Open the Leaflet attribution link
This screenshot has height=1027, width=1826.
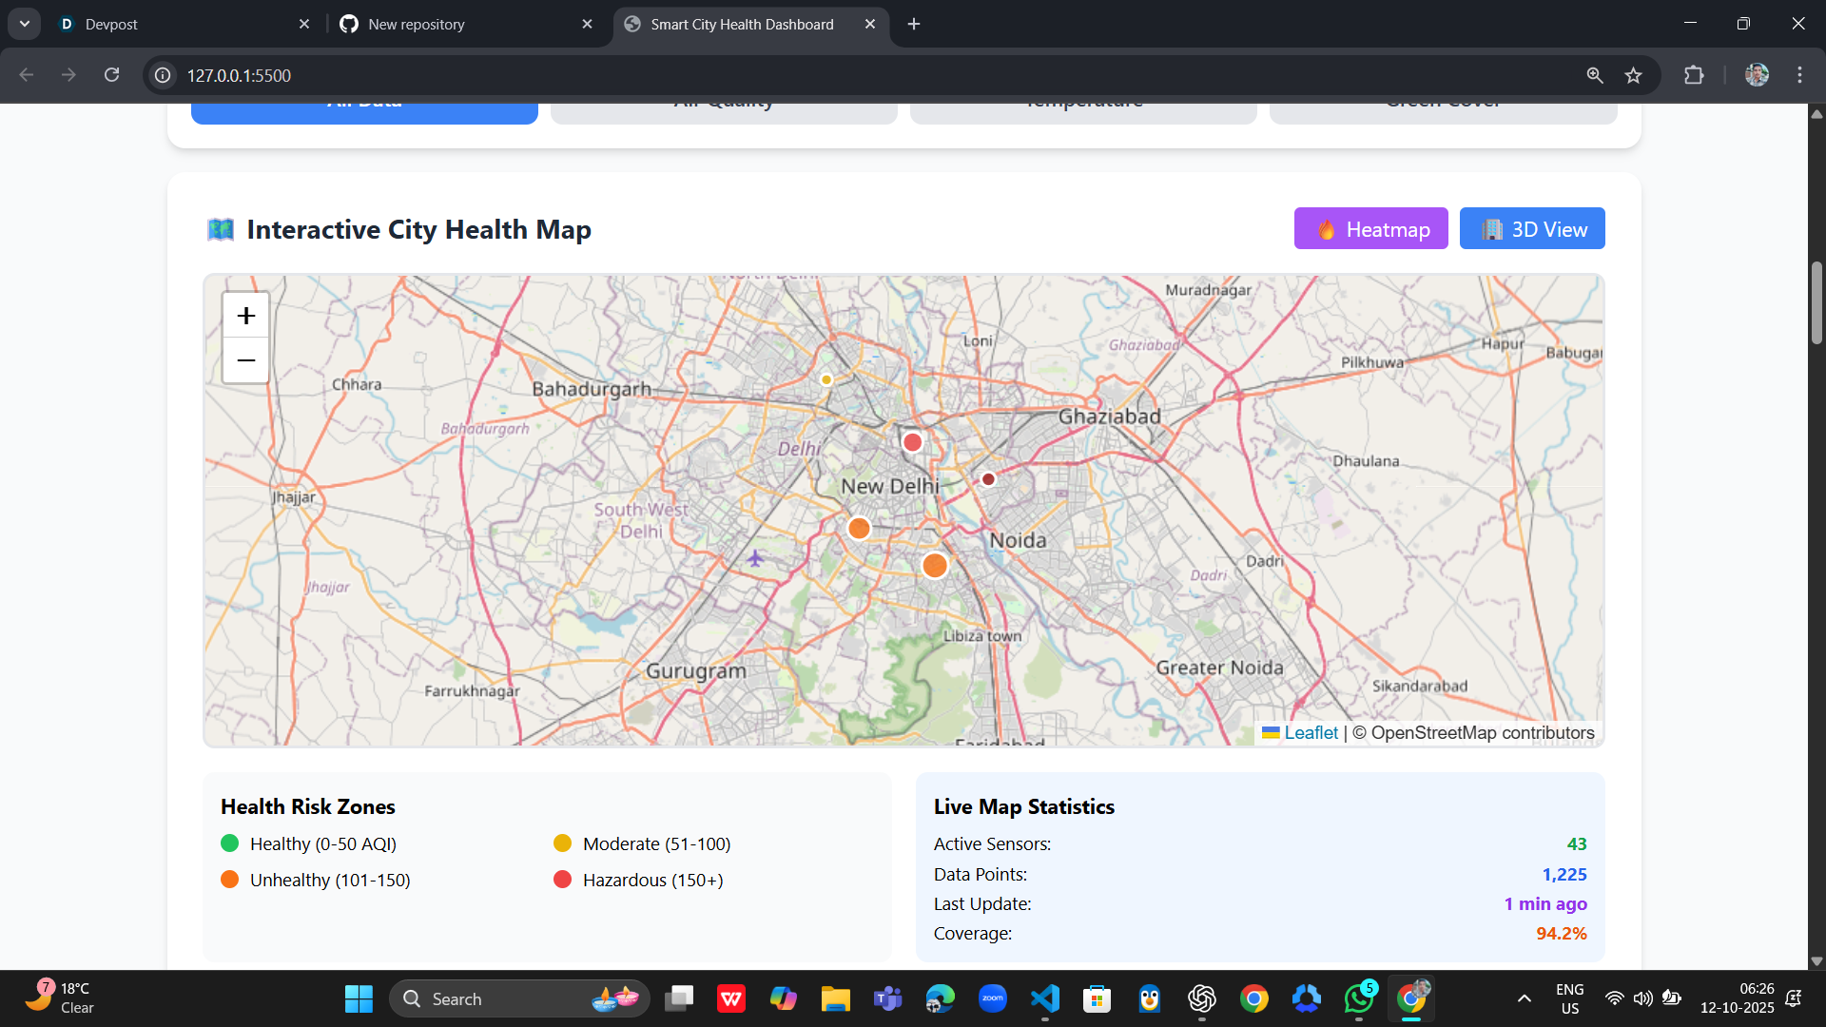coord(1310,733)
